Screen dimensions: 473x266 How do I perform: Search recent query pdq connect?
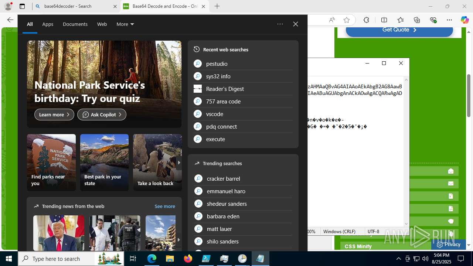click(243, 126)
